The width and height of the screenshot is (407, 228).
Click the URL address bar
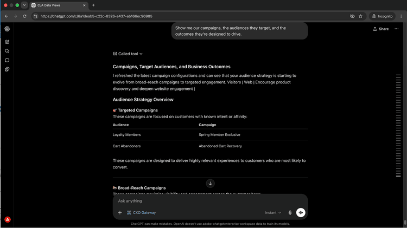coord(192,16)
